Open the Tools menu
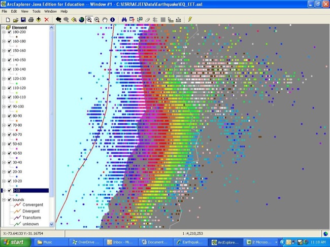This screenshot has height=247, width=330. (x=36, y=11)
